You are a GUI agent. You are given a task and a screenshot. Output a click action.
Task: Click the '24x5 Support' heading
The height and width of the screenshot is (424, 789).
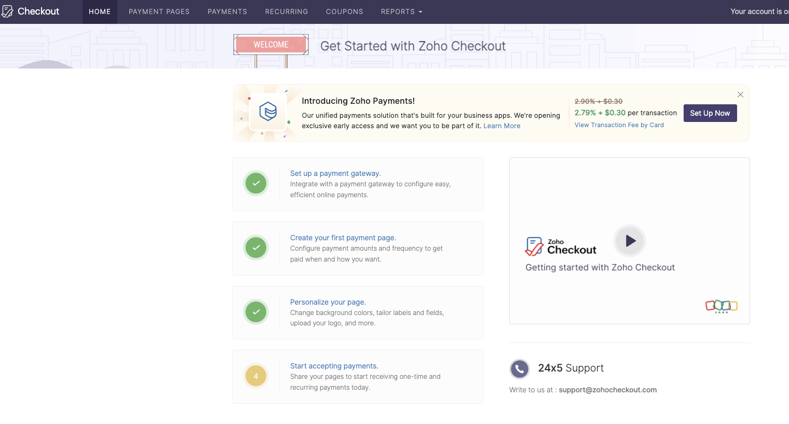(x=571, y=368)
